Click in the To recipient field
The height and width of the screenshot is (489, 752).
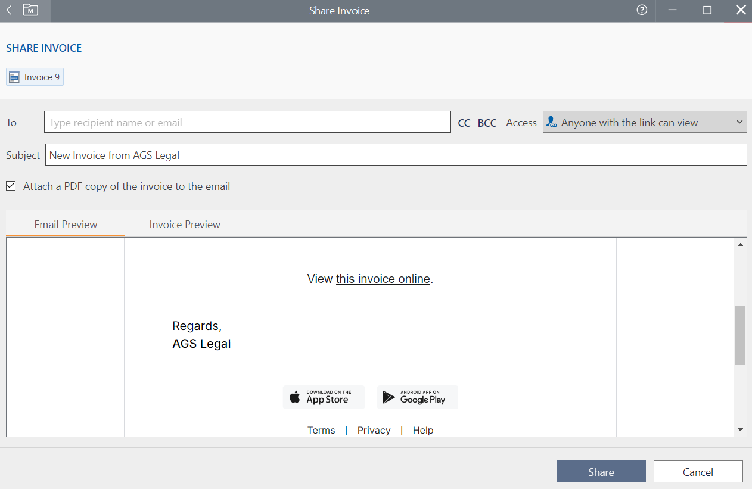point(247,123)
